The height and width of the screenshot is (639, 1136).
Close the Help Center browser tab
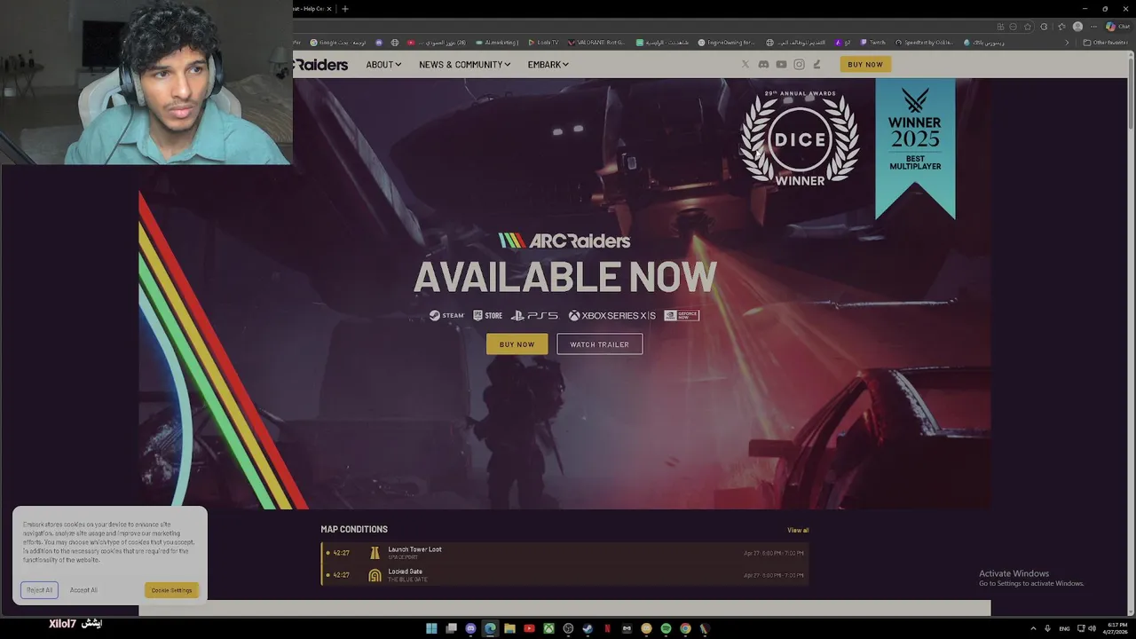coord(329,9)
